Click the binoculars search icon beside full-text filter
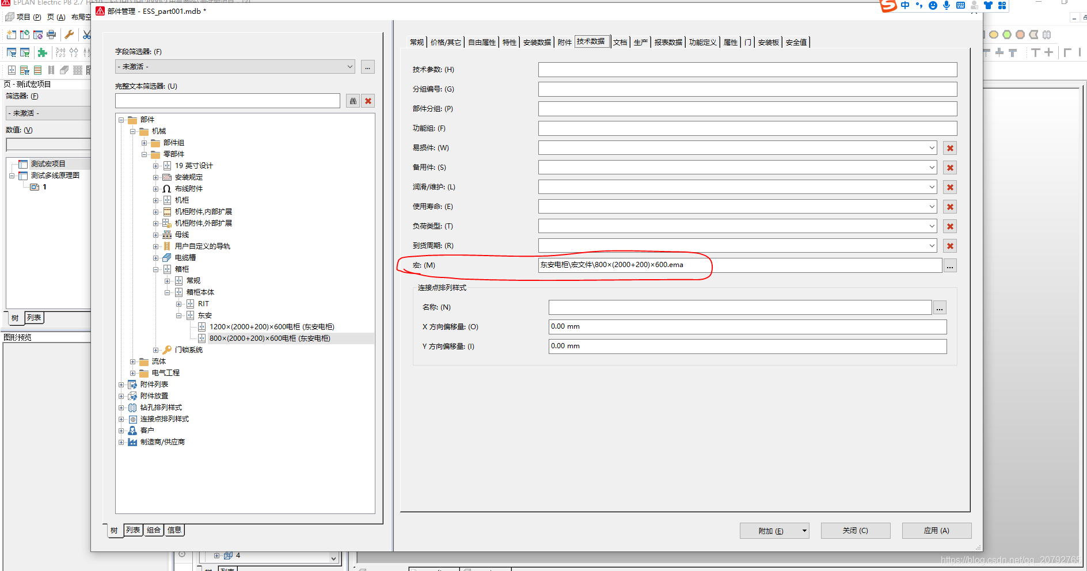Screen dimensions: 1087x571 coord(353,101)
